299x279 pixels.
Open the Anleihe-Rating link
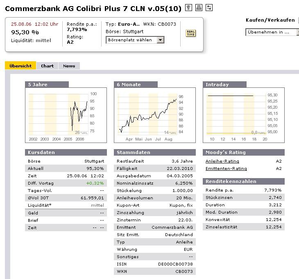[222, 161]
